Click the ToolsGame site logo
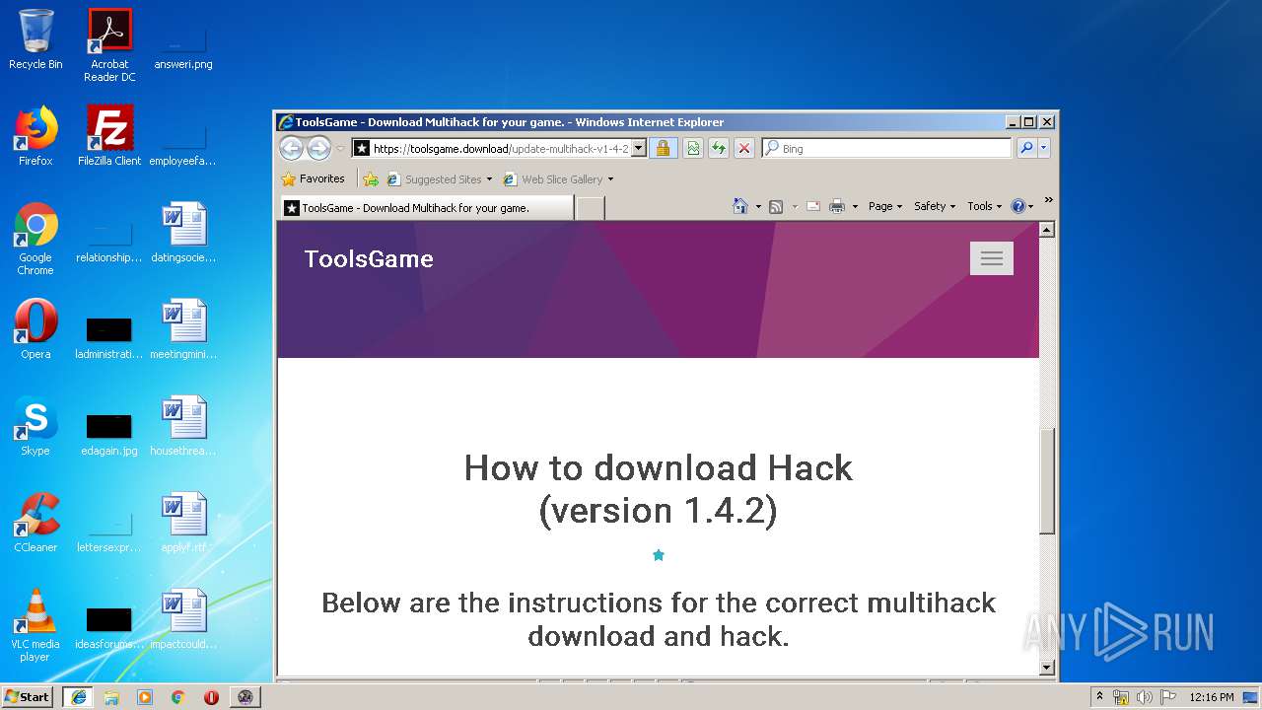1262x710 pixels. click(369, 258)
